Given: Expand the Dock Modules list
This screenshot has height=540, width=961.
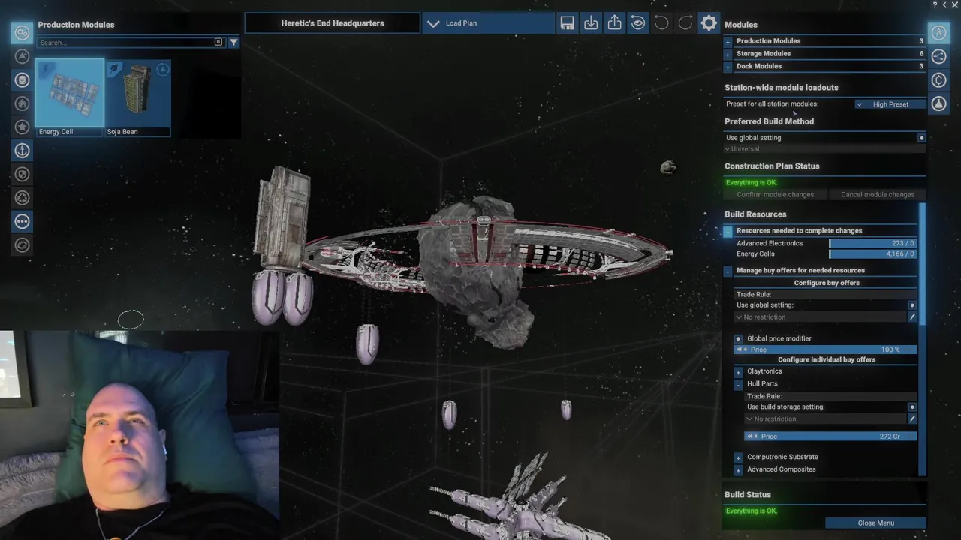Looking at the screenshot, I should pyautogui.click(x=728, y=66).
